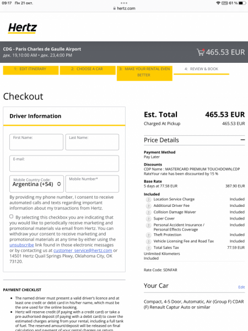The width and height of the screenshot is (248, 331).
Task: Collapse the Price Details section
Action: pos(242,140)
